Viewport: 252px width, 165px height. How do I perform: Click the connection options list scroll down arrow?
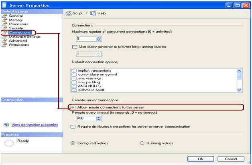click(239, 90)
